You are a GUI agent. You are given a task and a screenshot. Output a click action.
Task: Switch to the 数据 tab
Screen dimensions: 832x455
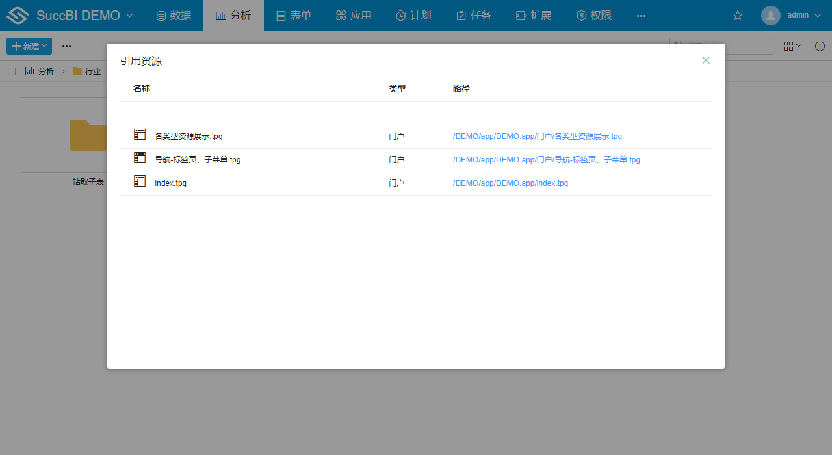coord(174,16)
